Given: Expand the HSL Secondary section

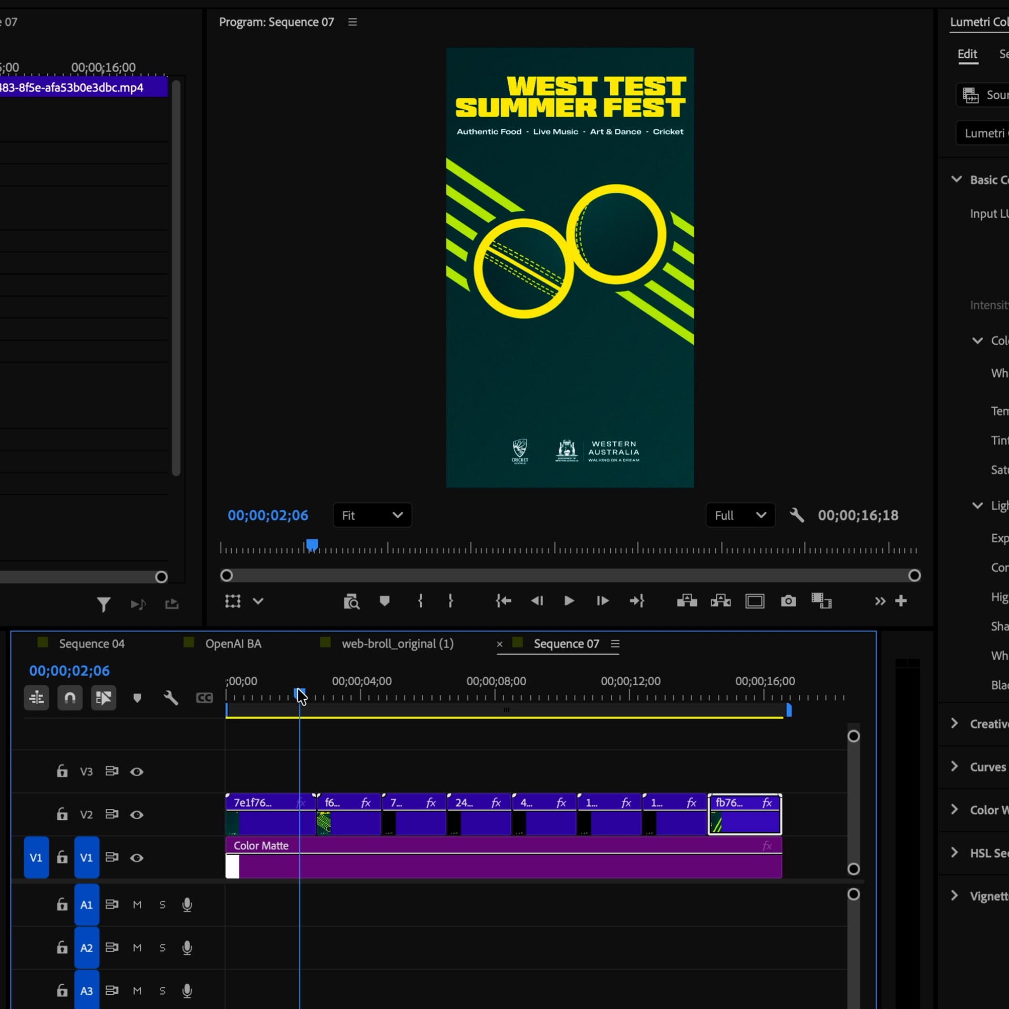Looking at the screenshot, I should [x=955, y=852].
